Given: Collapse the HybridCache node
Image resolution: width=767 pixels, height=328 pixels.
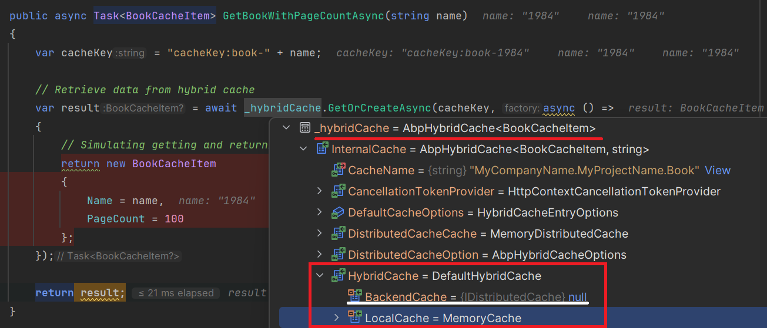Looking at the screenshot, I should [320, 276].
